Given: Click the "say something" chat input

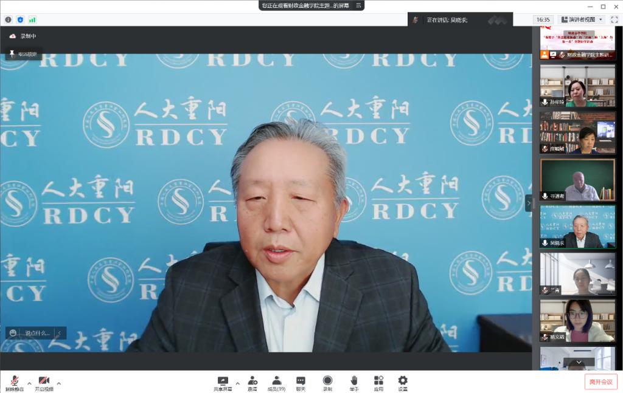Looking at the screenshot, I should coord(37,333).
